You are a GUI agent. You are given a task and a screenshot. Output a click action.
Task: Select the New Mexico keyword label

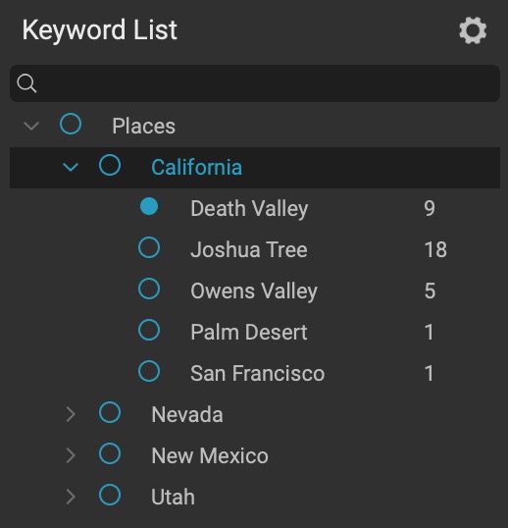coord(210,455)
